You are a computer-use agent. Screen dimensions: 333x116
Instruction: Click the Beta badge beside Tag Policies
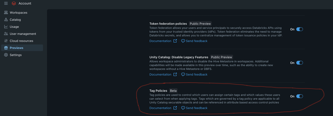tap(173, 91)
